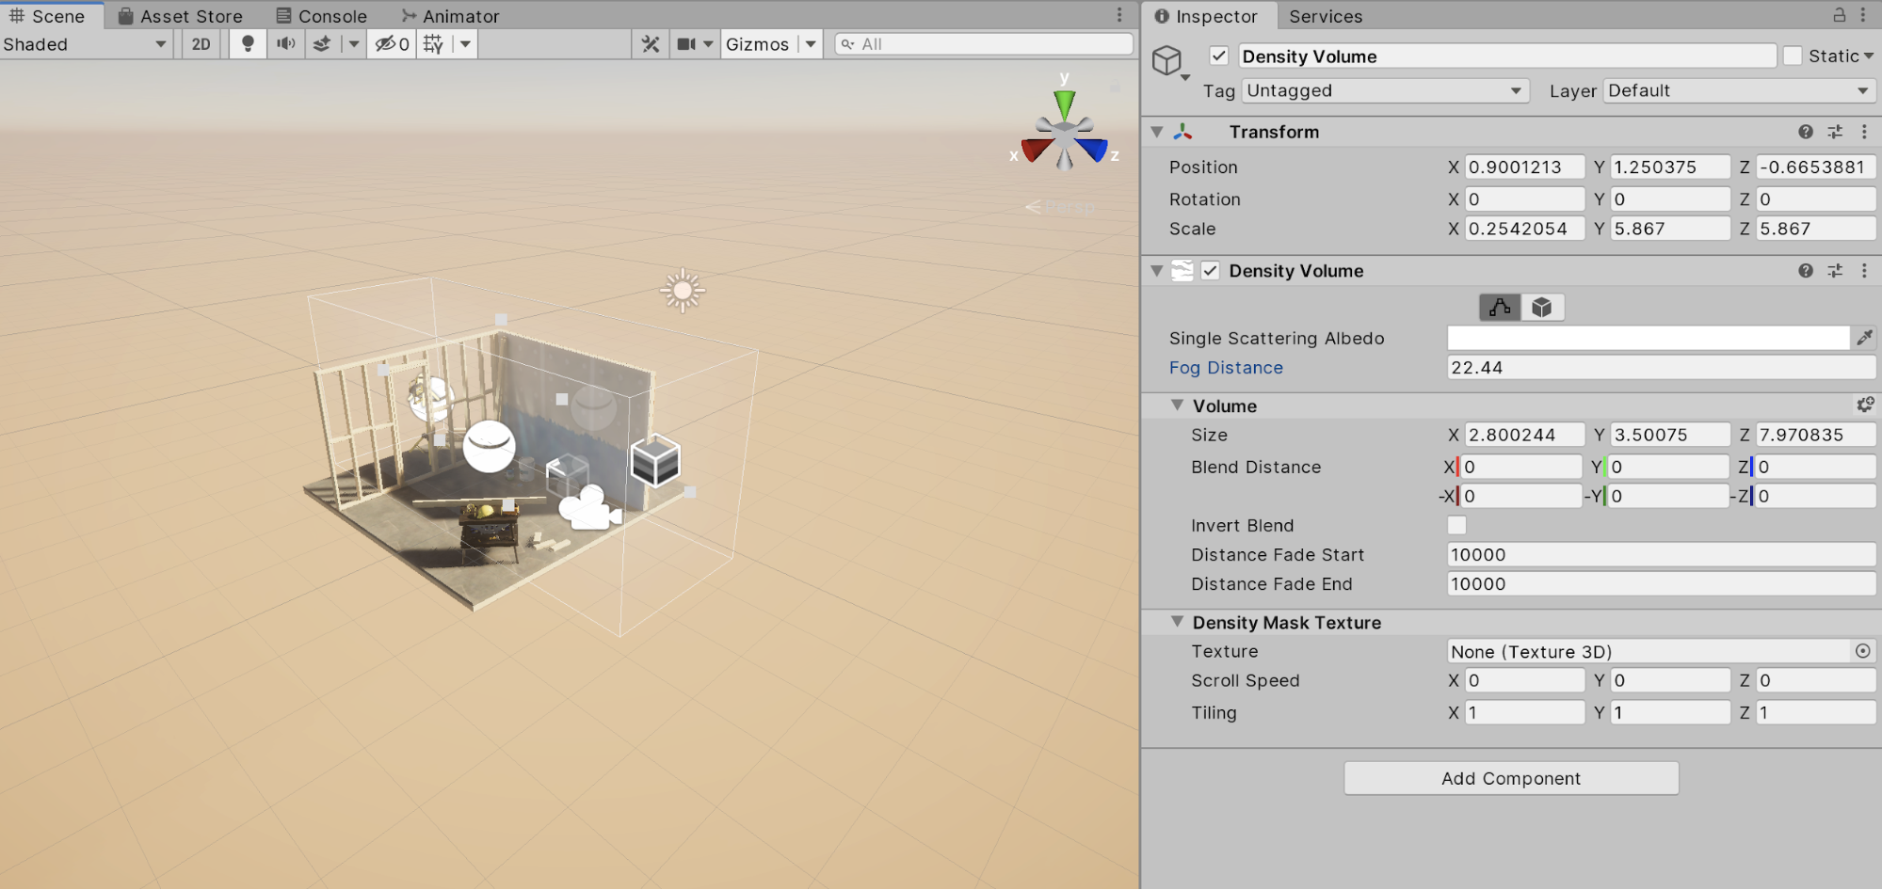This screenshot has width=1882, height=890.
Task: Uncheck the Density Volume object active checkbox
Action: click(1219, 56)
